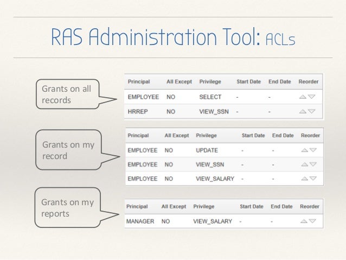The width and height of the screenshot is (346, 260).
Task: Click Privilege header in my-reports table
Action: [x=204, y=207]
